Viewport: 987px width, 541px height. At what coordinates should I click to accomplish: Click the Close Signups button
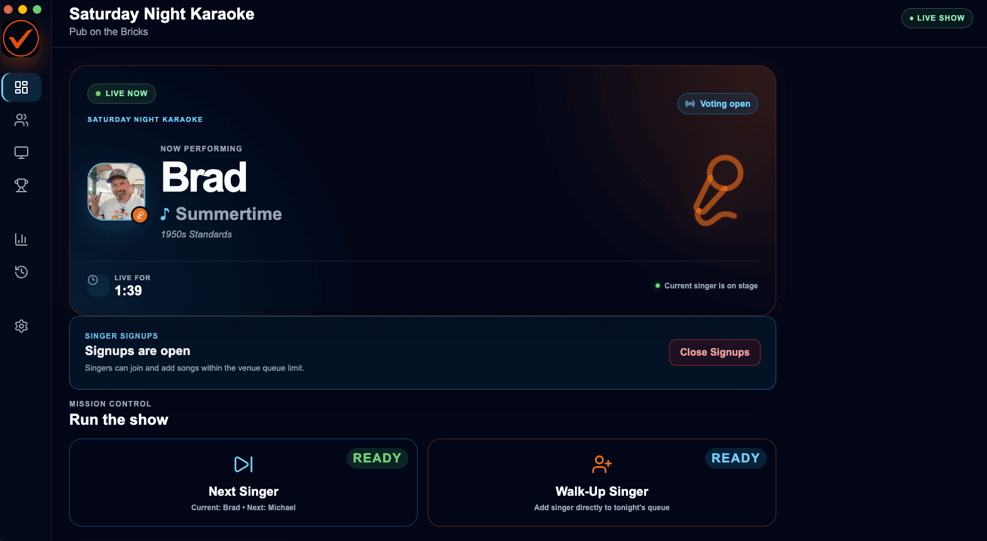tap(715, 352)
